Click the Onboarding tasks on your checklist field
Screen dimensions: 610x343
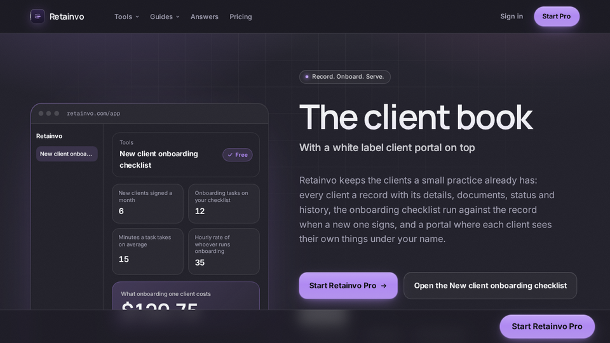tap(224, 203)
